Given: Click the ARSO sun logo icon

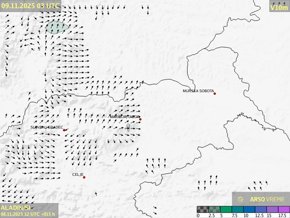Looking at the screenshot, I should point(241,199).
